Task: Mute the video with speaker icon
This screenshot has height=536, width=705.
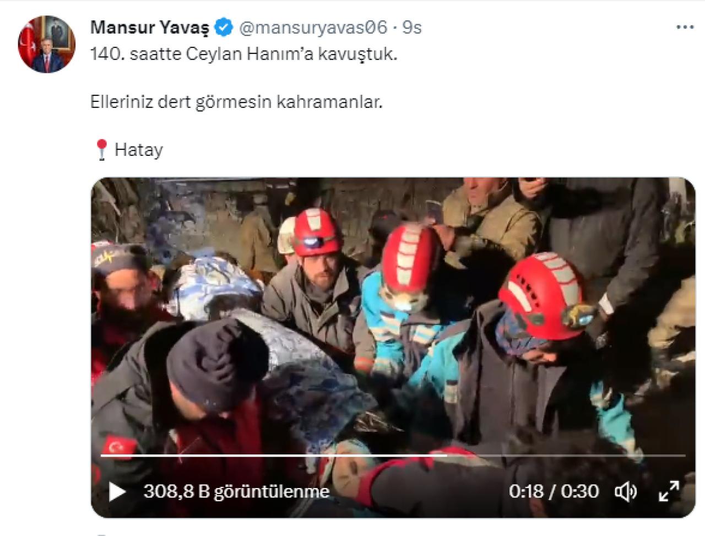Action: (625, 491)
